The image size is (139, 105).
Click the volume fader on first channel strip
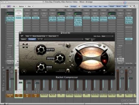[12, 79]
